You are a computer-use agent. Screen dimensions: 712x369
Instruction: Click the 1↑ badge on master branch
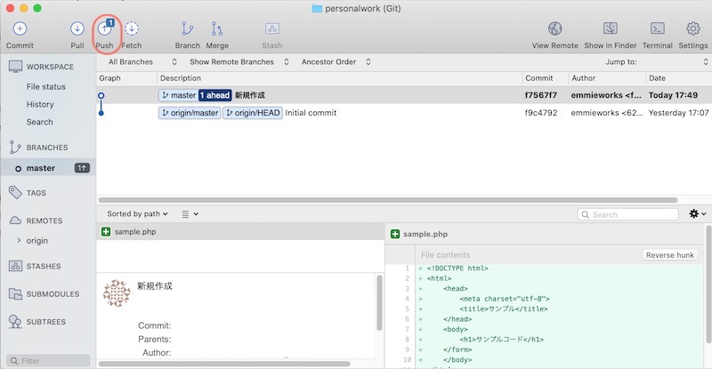(x=82, y=168)
